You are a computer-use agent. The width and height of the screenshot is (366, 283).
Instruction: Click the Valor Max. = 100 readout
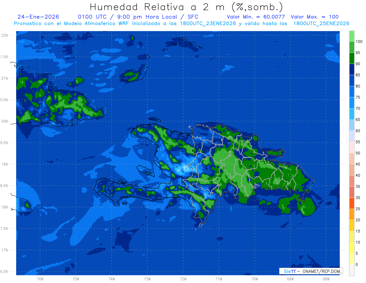click(x=314, y=17)
